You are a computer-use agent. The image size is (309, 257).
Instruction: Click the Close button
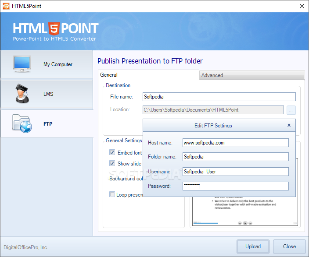289,246
